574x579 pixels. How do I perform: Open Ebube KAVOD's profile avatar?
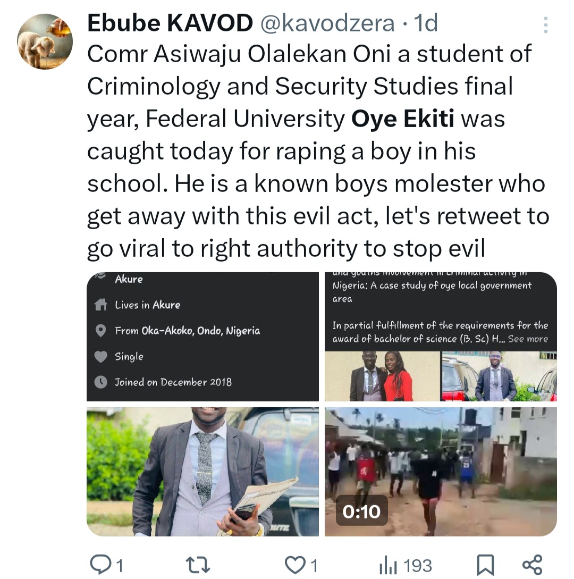pos(45,41)
